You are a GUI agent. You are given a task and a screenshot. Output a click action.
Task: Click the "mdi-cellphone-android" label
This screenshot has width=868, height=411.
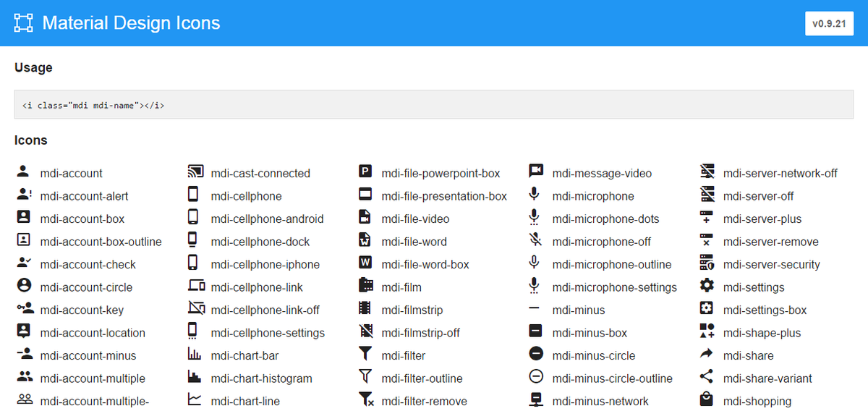[x=268, y=219]
